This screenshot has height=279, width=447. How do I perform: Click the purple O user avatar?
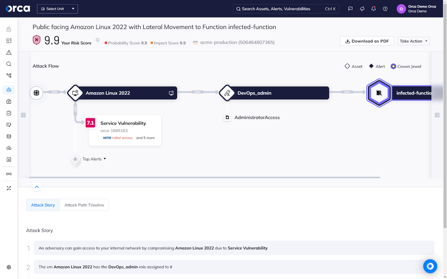click(x=401, y=9)
